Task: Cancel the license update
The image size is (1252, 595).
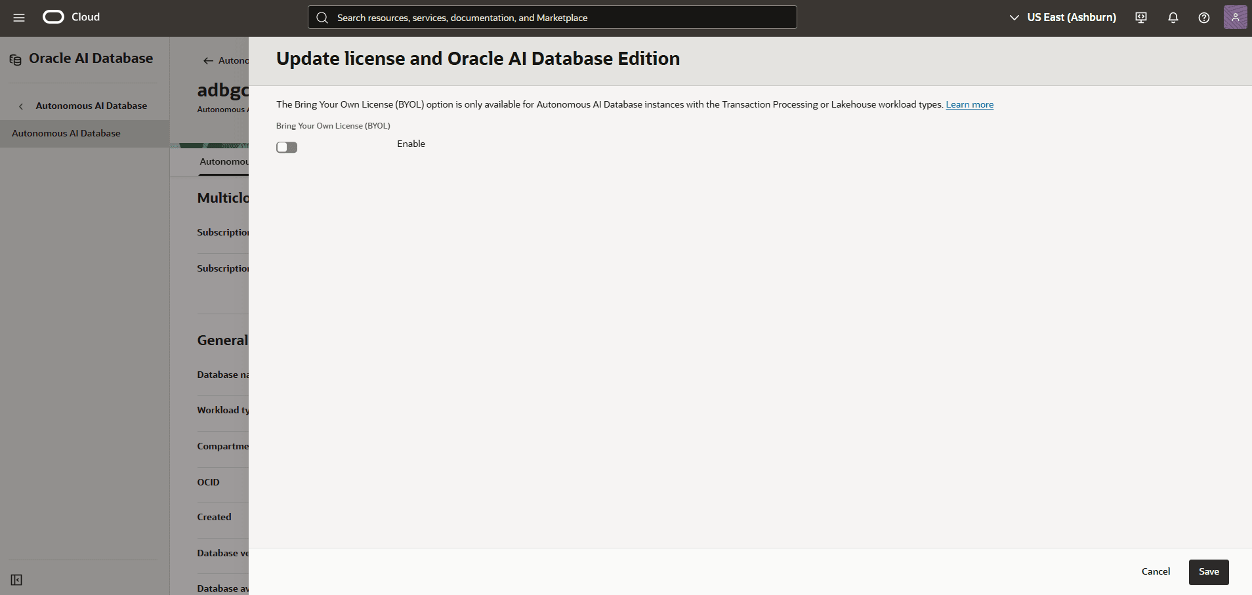Action: 1156,571
